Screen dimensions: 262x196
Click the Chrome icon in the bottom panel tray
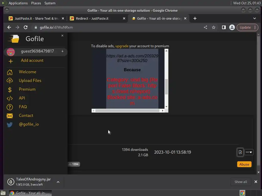tap(242, 193)
